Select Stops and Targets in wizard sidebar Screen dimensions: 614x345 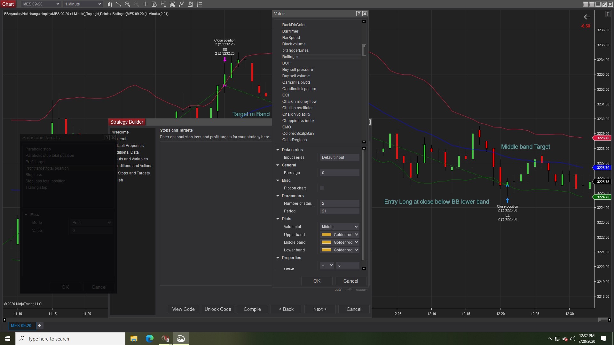pos(134,173)
